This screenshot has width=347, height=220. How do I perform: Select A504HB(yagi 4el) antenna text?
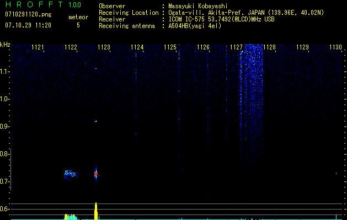click(x=195, y=26)
